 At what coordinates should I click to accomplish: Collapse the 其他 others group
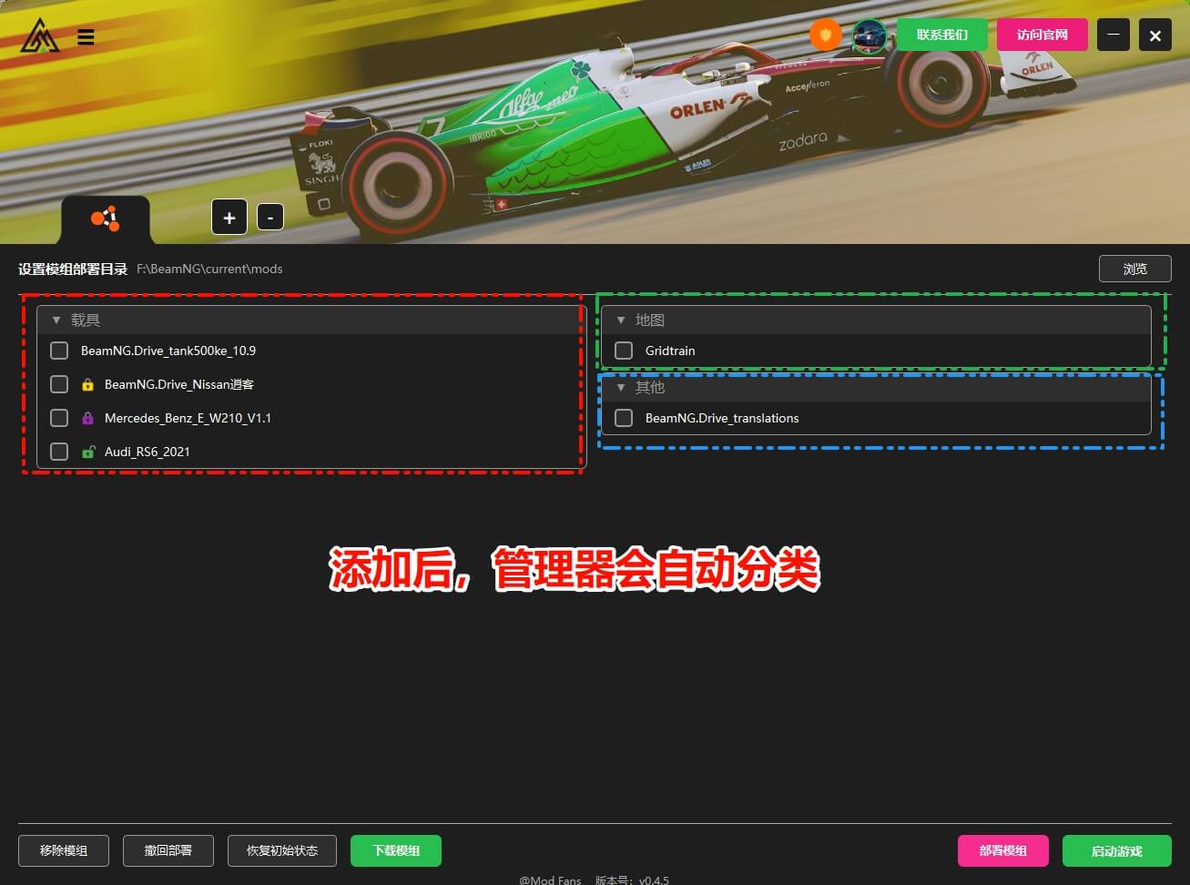click(621, 388)
